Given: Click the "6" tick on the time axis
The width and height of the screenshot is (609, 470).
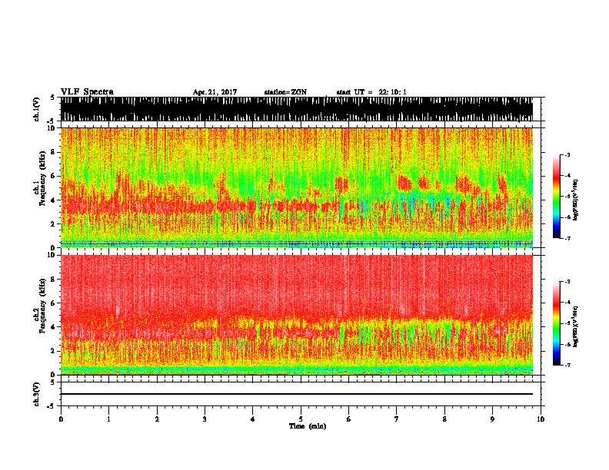Looking at the screenshot, I should coord(349,419).
